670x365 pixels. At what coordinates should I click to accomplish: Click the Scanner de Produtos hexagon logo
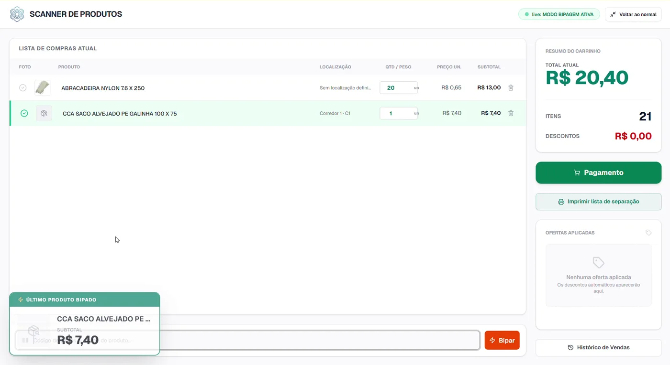pyautogui.click(x=17, y=14)
